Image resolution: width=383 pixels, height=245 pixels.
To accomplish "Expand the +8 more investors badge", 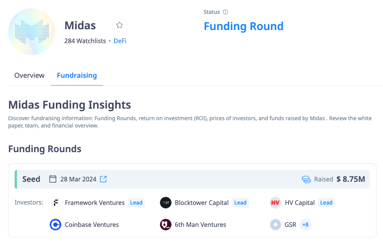I will [305, 225].
